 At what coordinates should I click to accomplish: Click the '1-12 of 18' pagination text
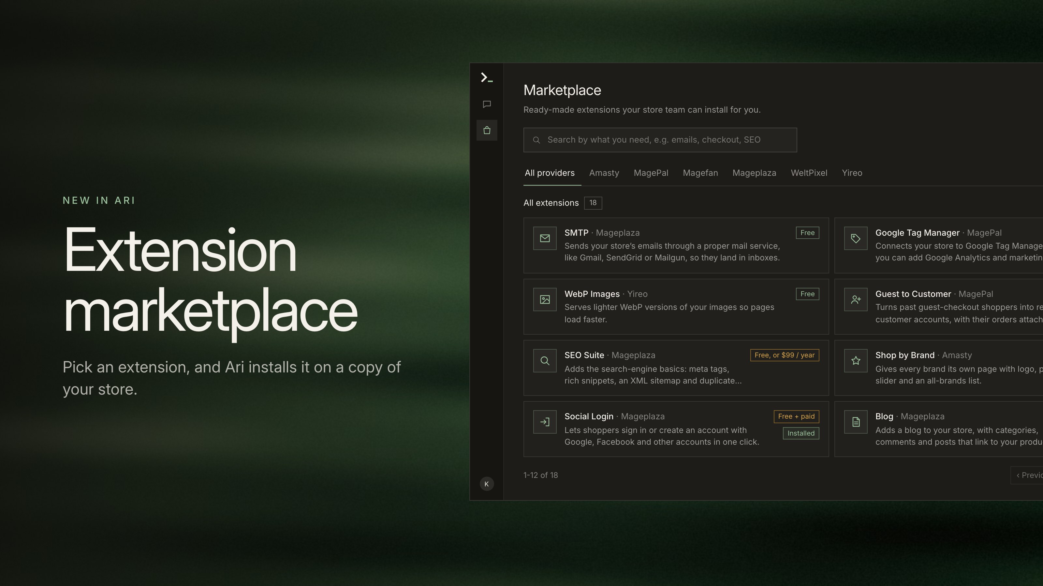pos(540,475)
